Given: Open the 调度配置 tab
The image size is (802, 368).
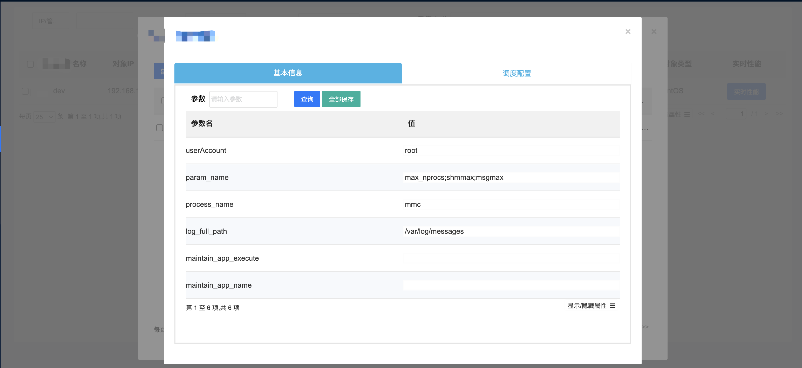Looking at the screenshot, I should click(516, 74).
